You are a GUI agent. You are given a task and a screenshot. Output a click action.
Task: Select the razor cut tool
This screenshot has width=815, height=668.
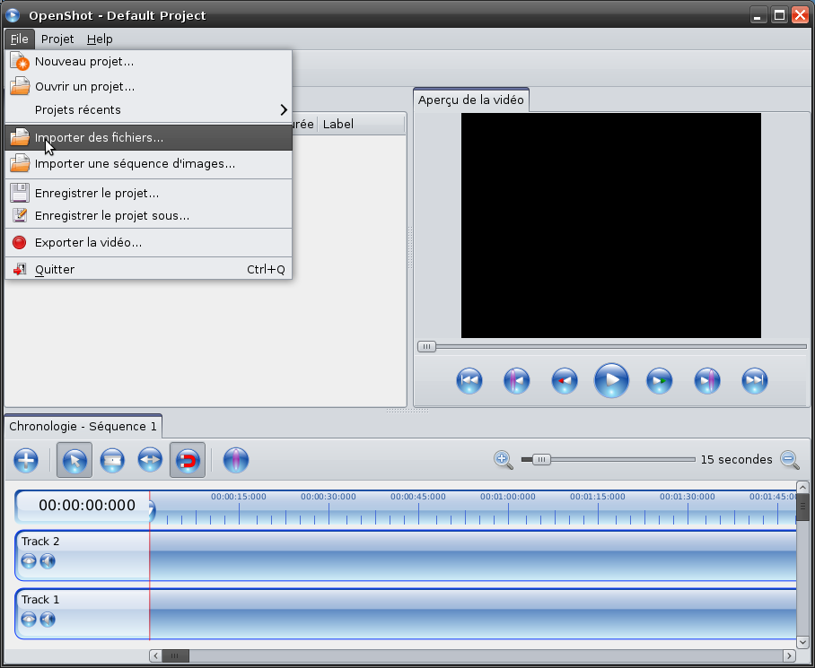click(112, 461)
